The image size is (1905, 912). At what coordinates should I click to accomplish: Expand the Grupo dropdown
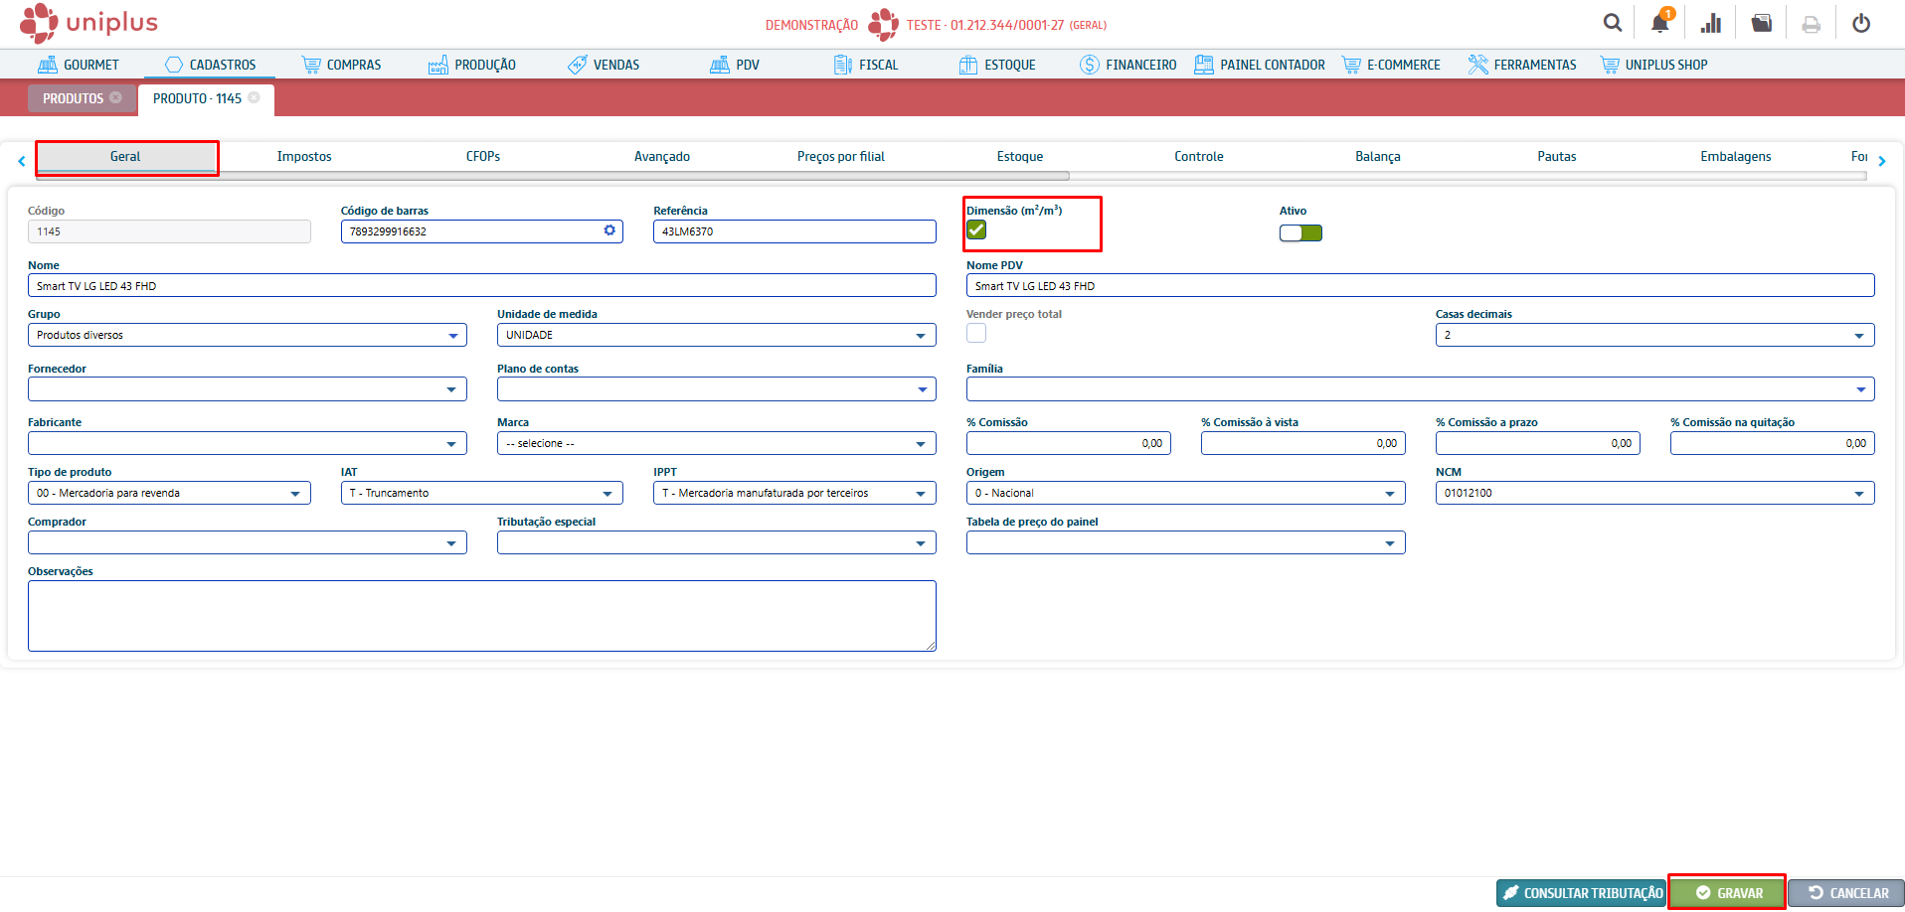pos(248,335)
